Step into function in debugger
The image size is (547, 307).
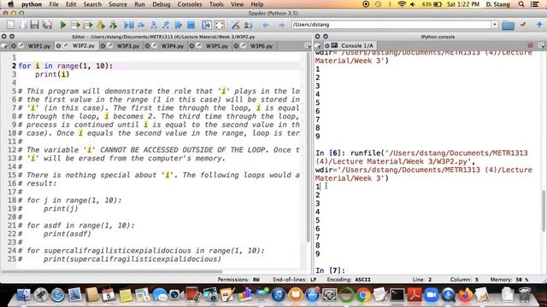click(154, 25)
